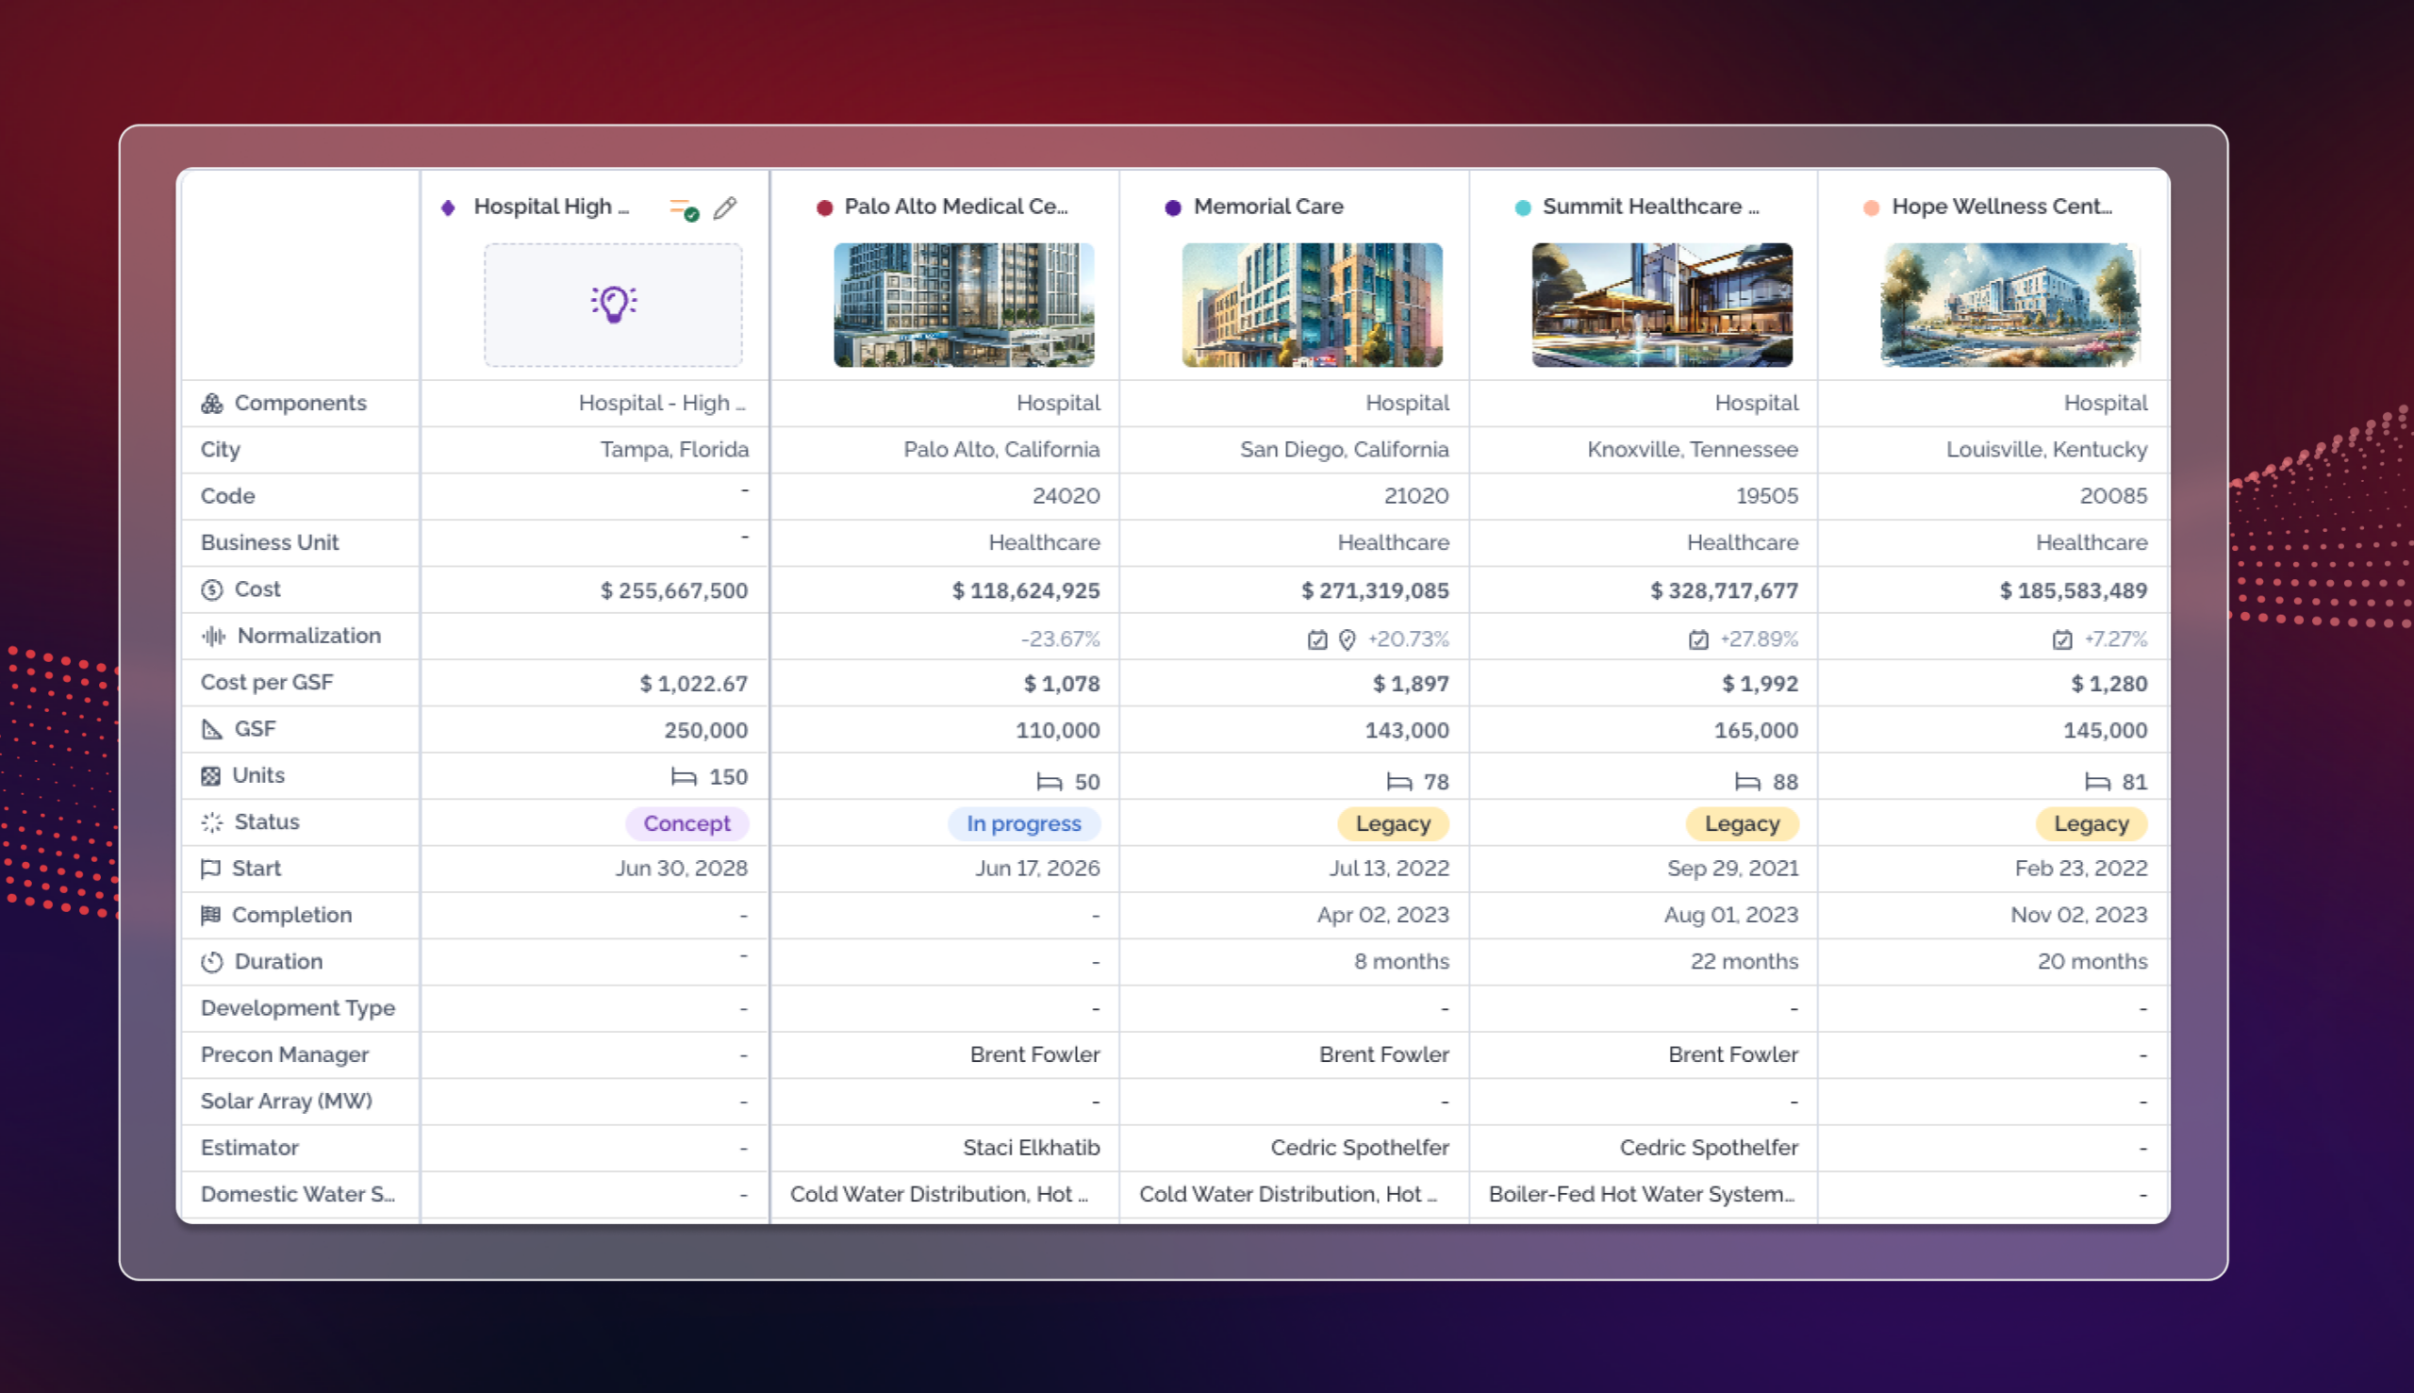Open the Memorial Care project title

point(1268,207)
